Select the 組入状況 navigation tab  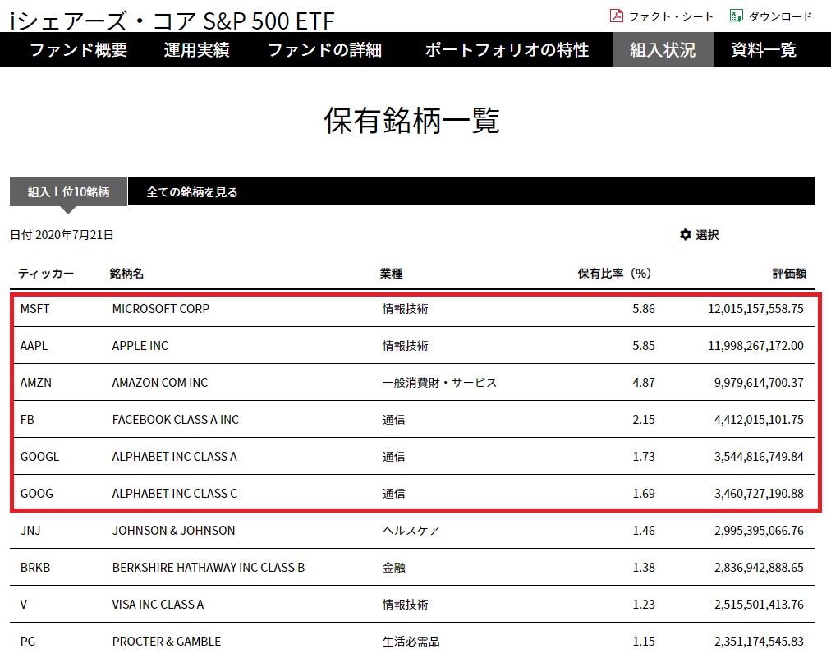(663, 49)
